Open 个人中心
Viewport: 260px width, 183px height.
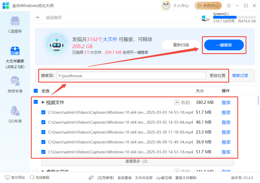181,6
